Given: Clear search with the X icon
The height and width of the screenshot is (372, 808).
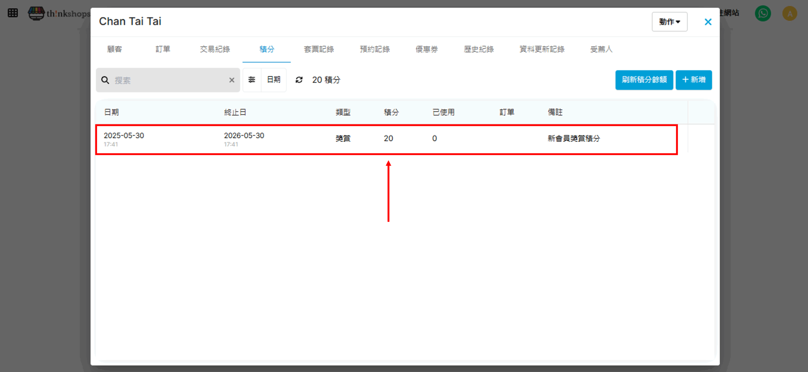Looking at the screenshot, I should click(x=232, y=80).
